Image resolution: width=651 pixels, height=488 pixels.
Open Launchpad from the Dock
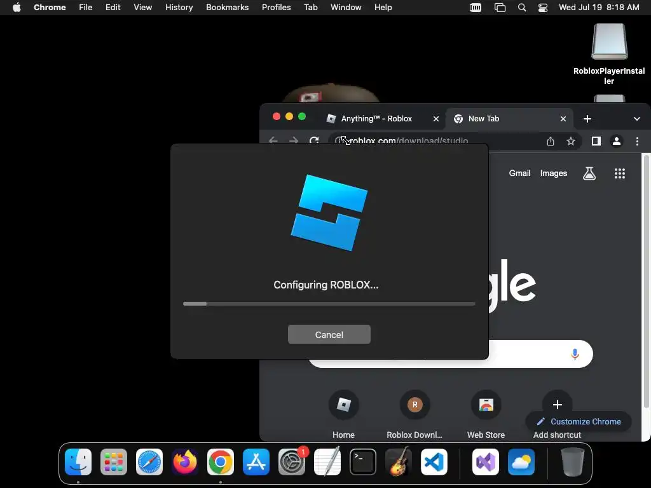click(x=114, y=462)
